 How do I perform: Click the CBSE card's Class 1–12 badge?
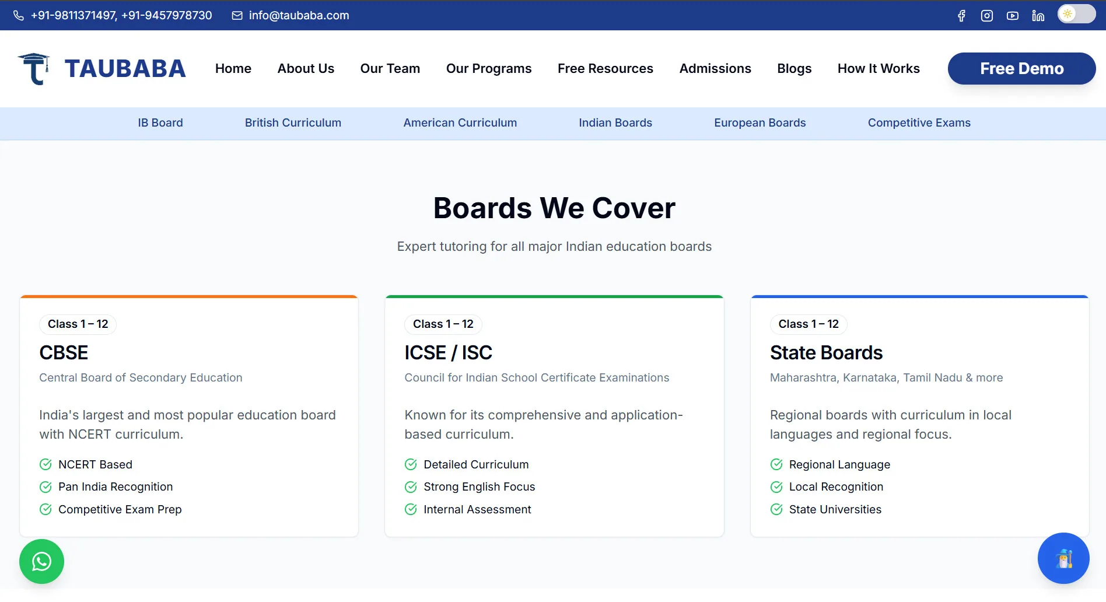tap(78, 324)
